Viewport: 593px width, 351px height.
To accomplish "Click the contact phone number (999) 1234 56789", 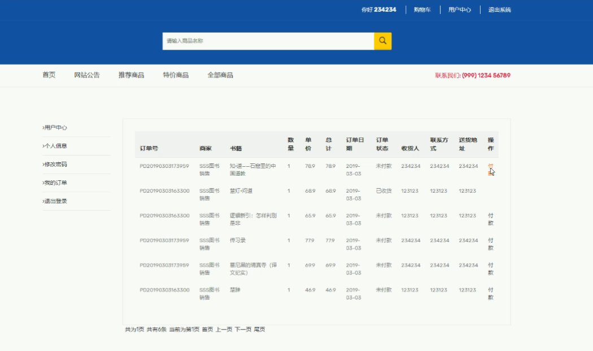I will pos(486,75).
